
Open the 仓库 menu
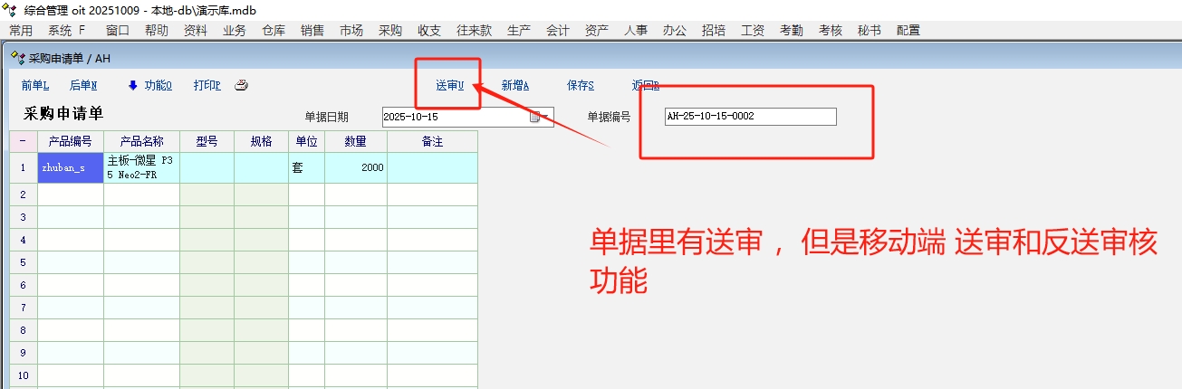[274, 30]
